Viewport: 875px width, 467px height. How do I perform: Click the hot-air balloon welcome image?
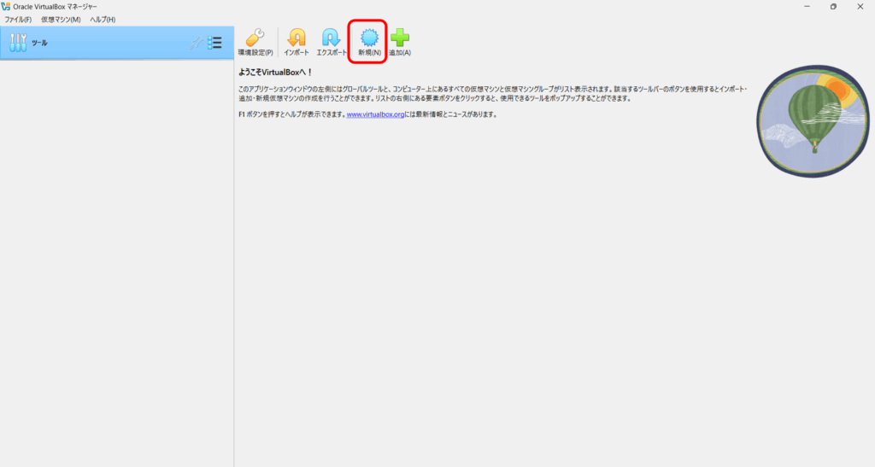[x=813, y=121]
